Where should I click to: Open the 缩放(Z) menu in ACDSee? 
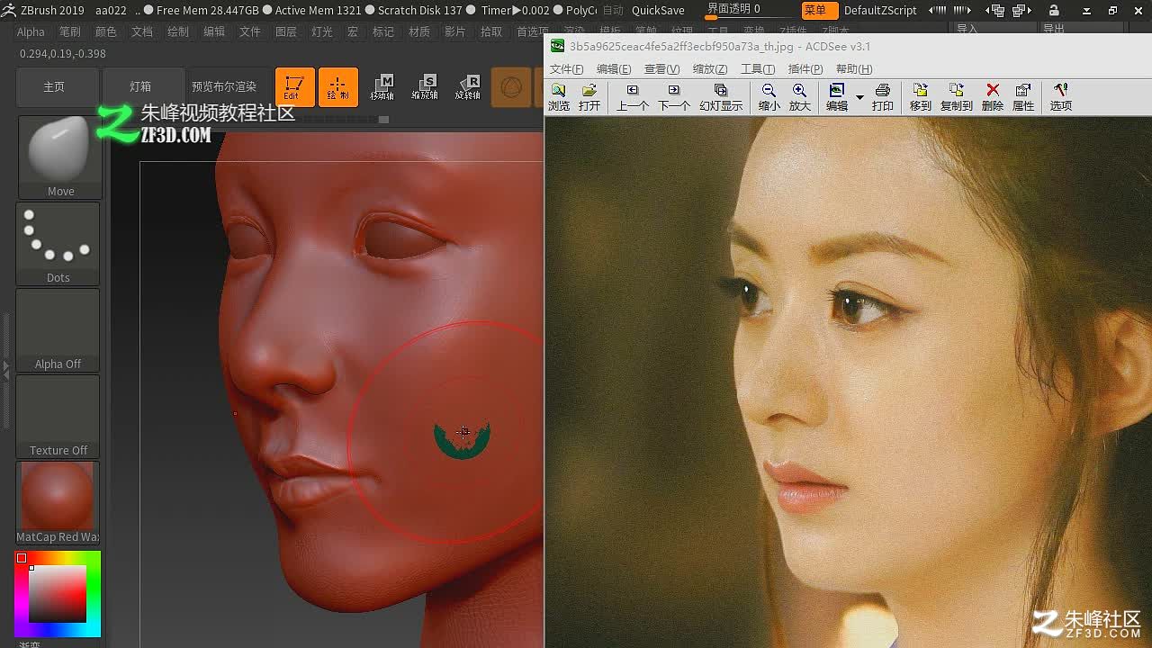[710, 69]
